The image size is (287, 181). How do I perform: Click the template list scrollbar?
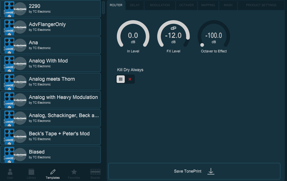click(x=103, y=8)
